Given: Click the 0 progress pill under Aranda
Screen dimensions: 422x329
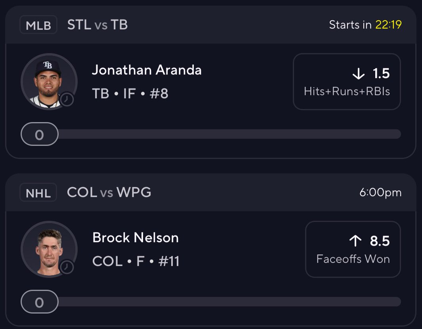Looking at the screenshot, I should [39, 135].
